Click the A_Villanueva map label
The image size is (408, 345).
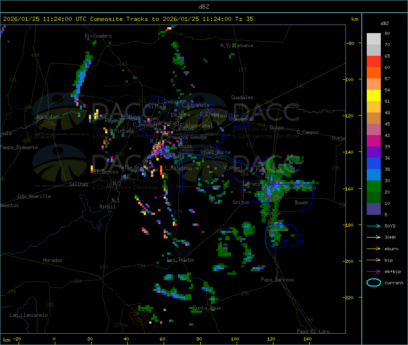click(237, 45)
